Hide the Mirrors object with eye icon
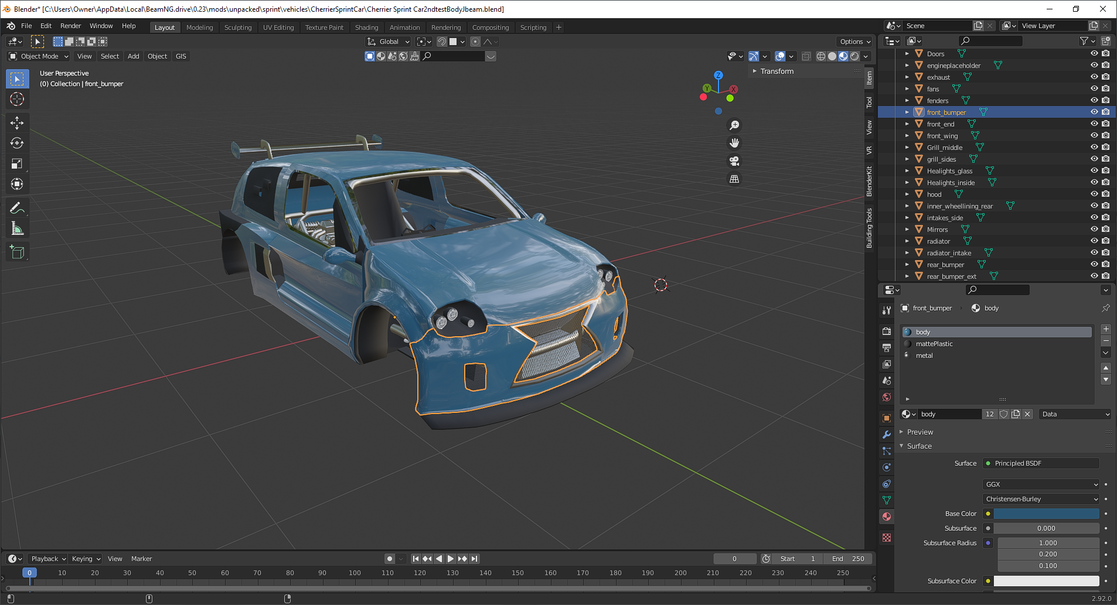Screen dimensions: 1117x605 click(1094, 229)
